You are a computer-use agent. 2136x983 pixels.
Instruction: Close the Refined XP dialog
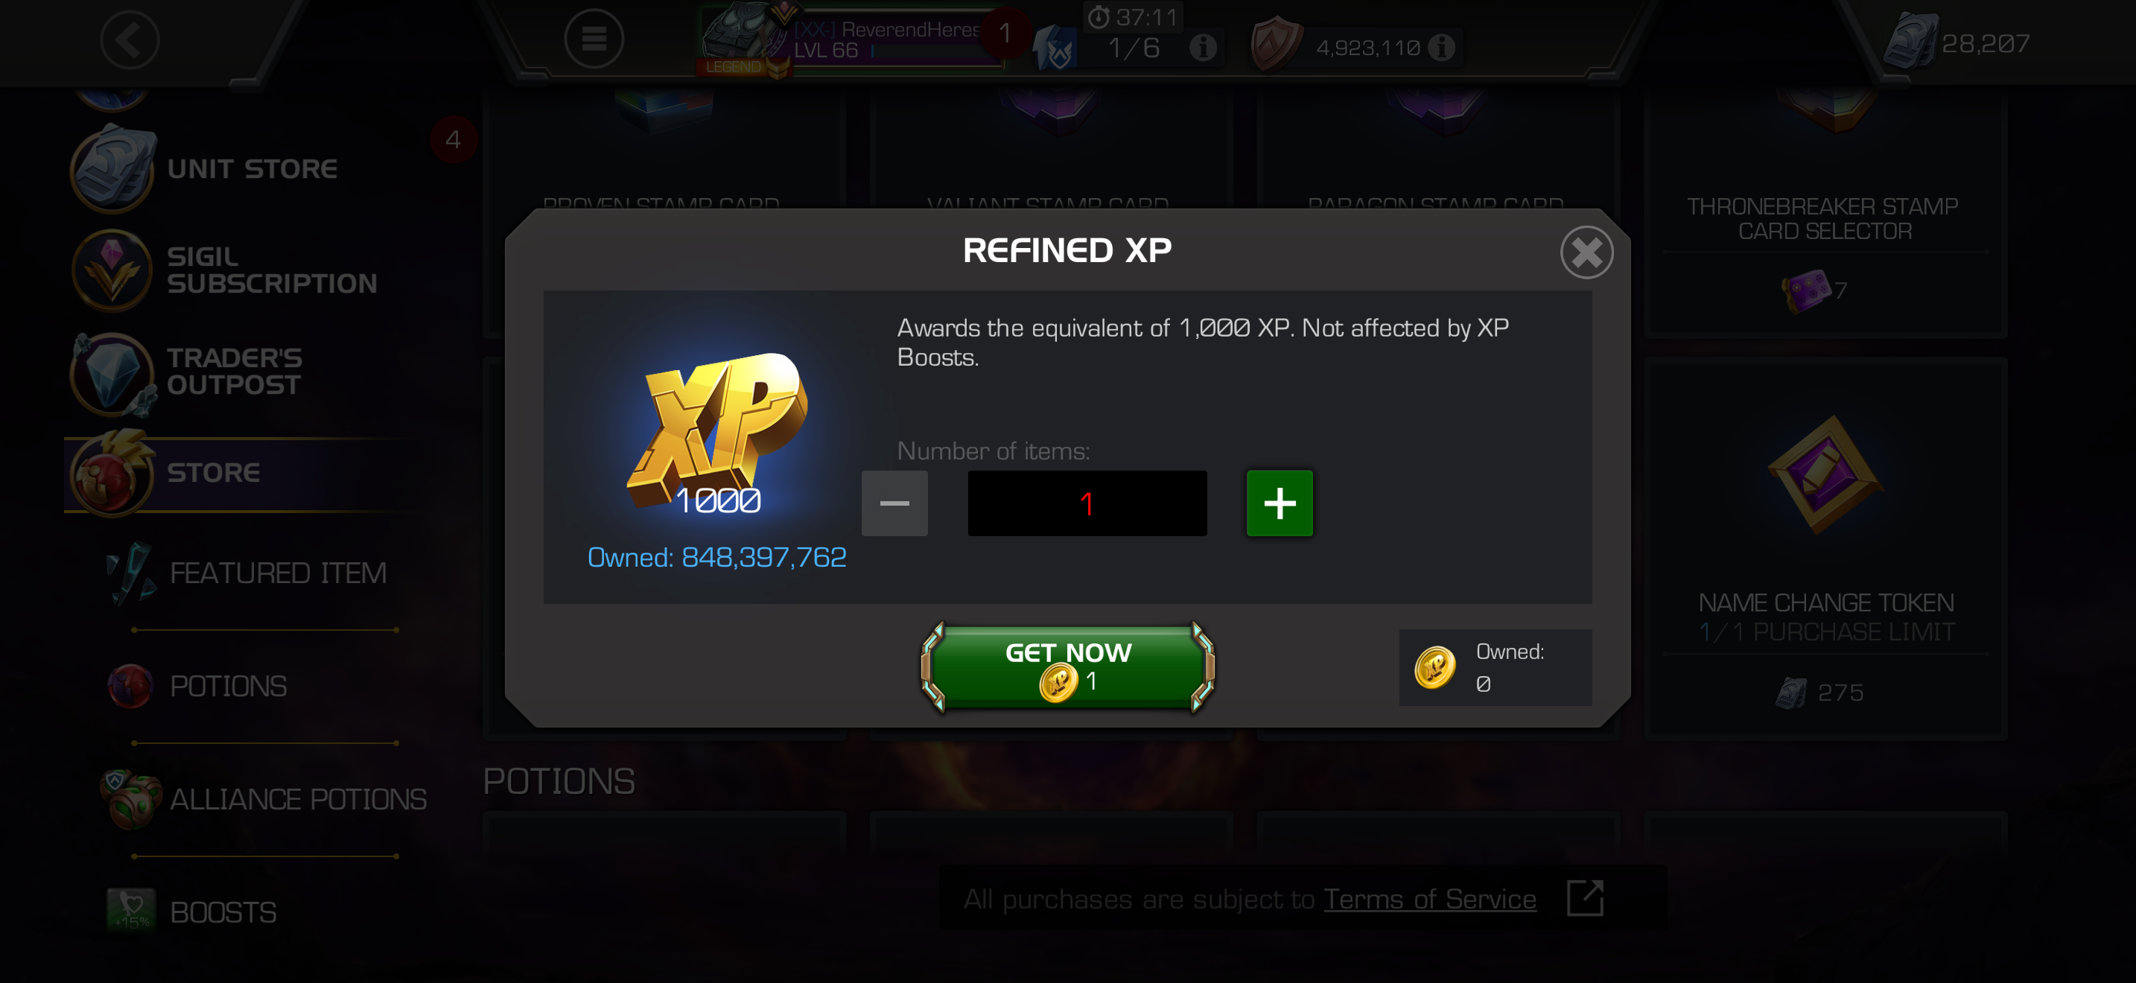point(1586,252)
